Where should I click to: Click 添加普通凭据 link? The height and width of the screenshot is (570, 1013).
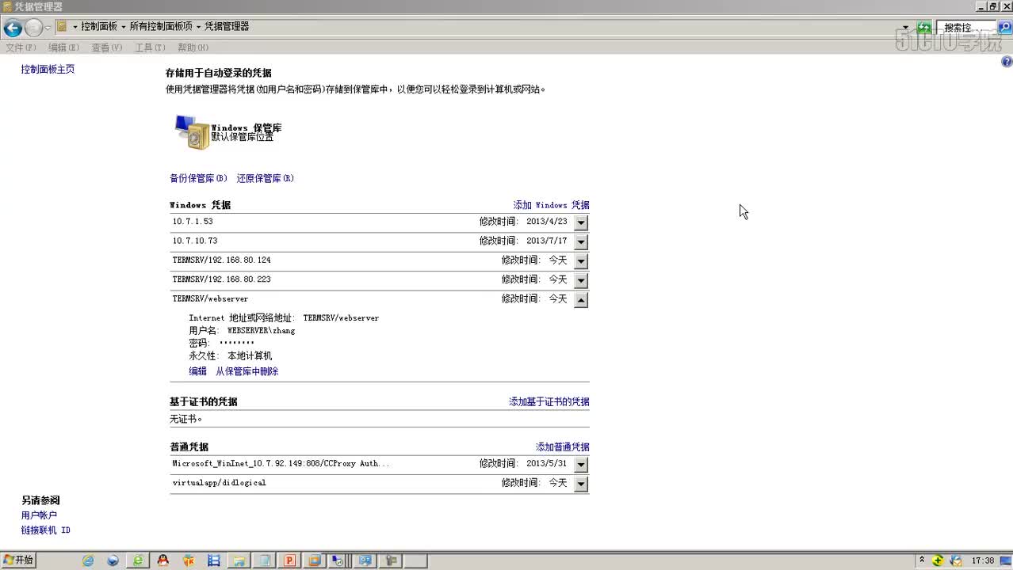coord(562,446)
